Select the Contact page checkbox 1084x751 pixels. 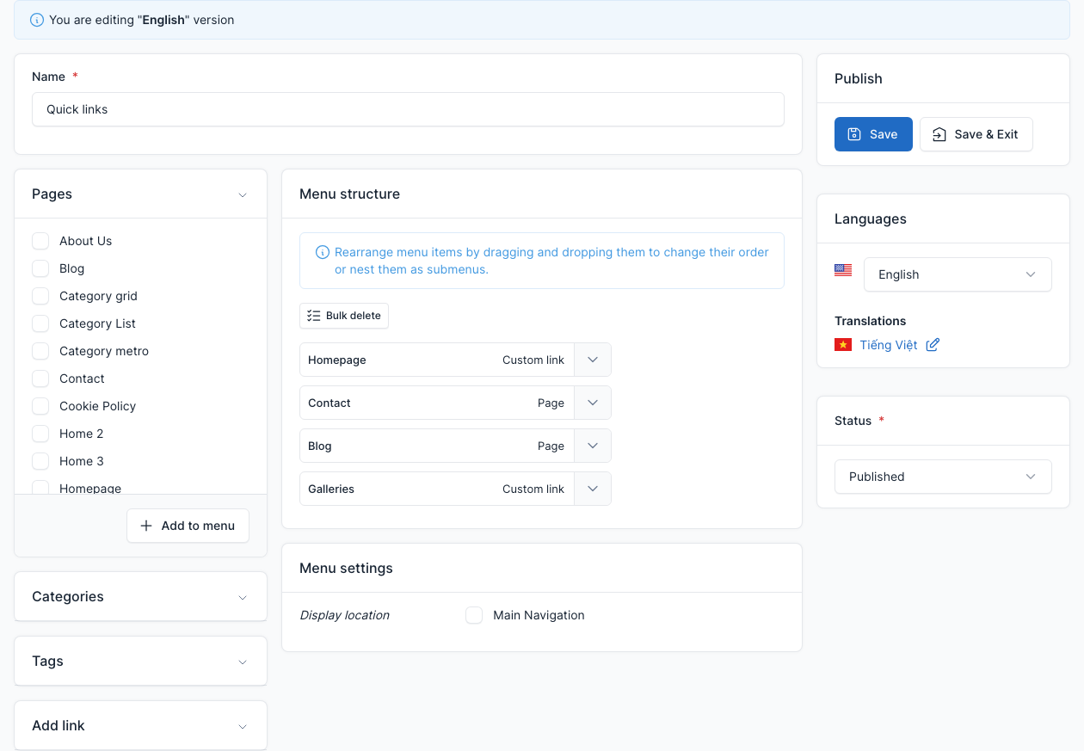point(40,379)
